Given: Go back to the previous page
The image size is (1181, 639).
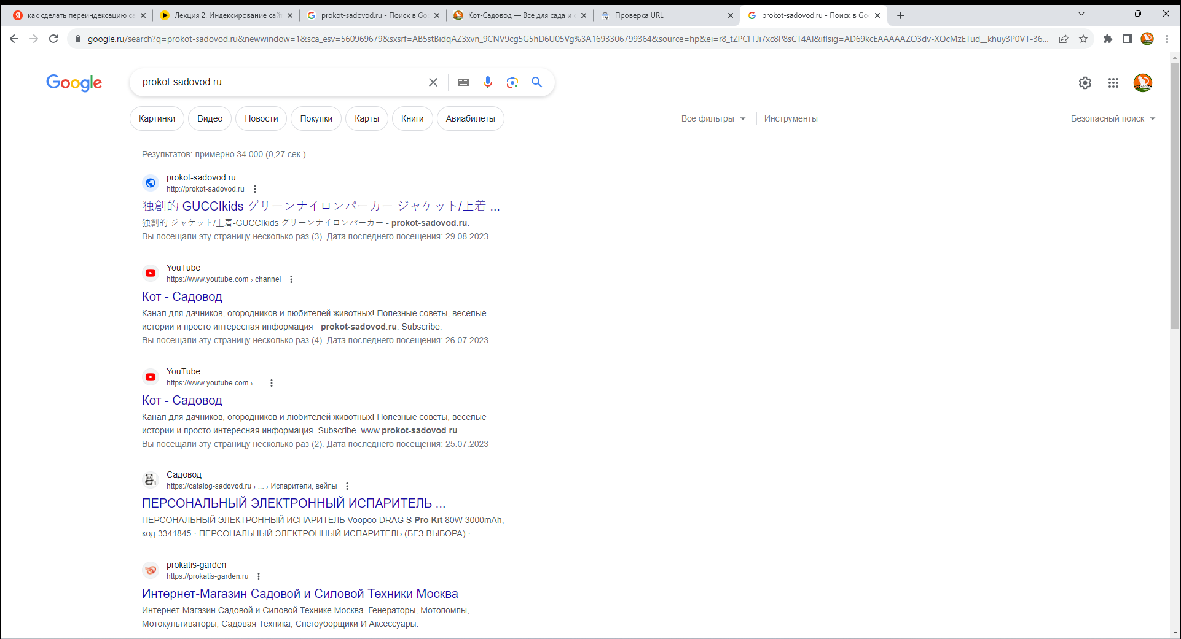Looking at the screenshot, I should (x=14, y=39).
